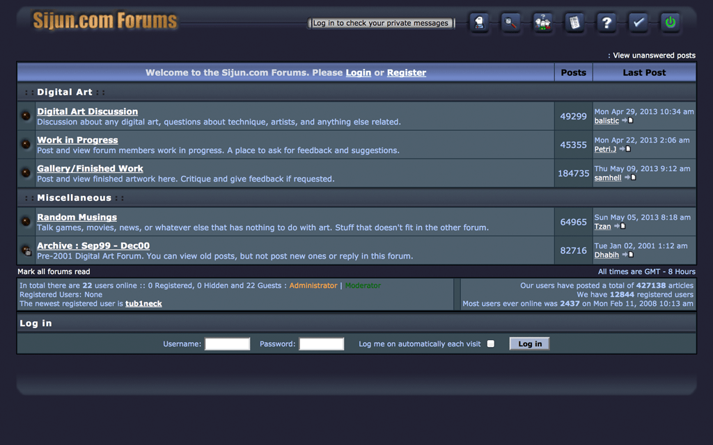Open the Miscellaneous category
The width and height of the screenshot is (713, 445).
click(74, 198)
